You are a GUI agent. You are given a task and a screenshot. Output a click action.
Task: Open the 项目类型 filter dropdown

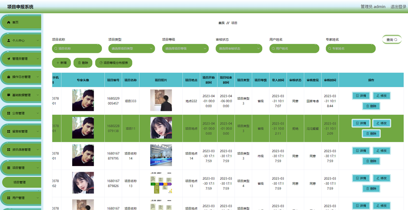click(x=132, y=48)
